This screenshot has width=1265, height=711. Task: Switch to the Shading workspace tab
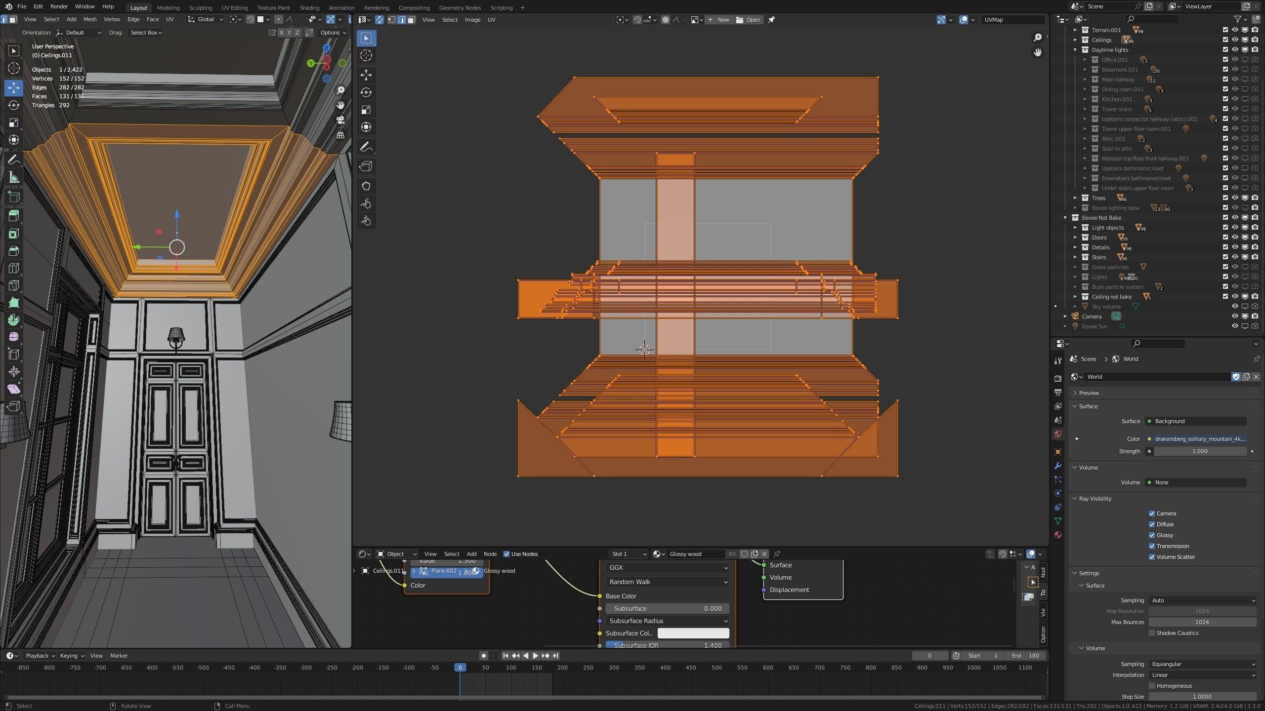[x=309, y=7]
